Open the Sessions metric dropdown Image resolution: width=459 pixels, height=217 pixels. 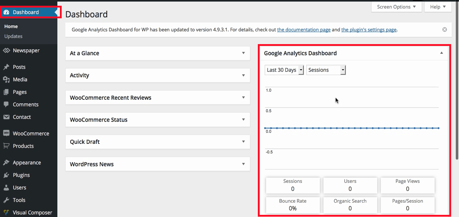326,70
